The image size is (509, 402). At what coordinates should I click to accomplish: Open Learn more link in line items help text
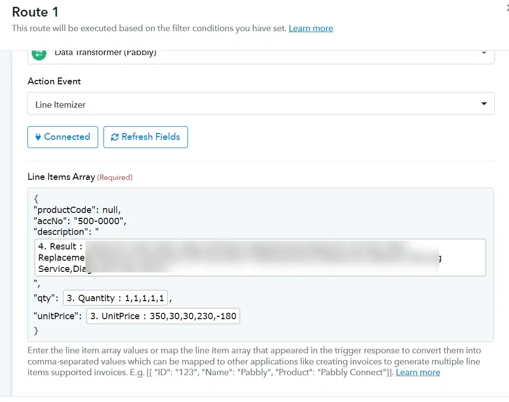pyautogui.click(x=418, y=372)
